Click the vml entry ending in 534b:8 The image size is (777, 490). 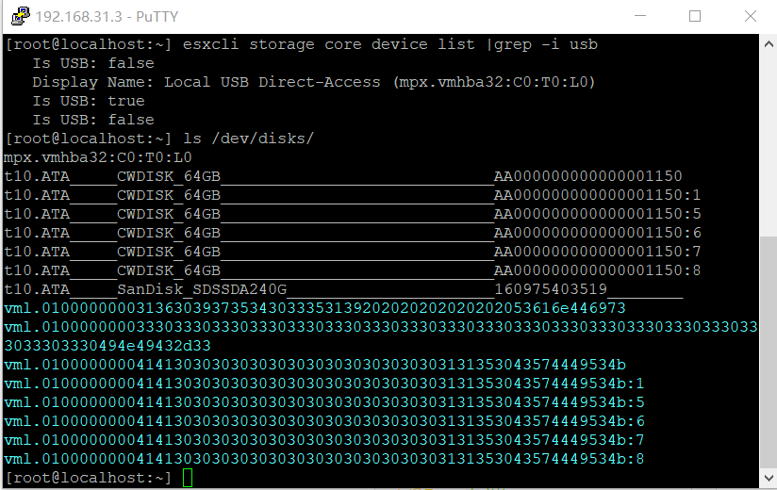pyautogui.click(x=324, y=459)
